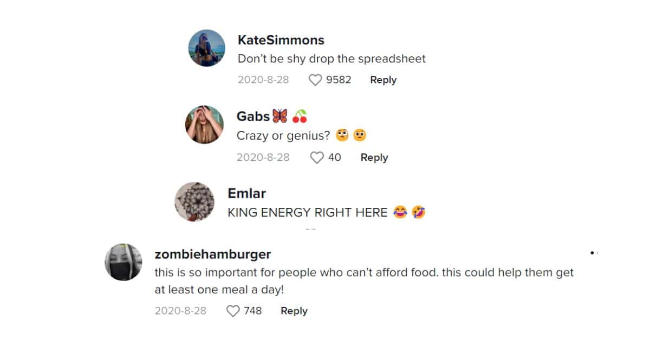
Task: Reply to KateSimmons's spreadsheet comment
Action: point(383,80)
